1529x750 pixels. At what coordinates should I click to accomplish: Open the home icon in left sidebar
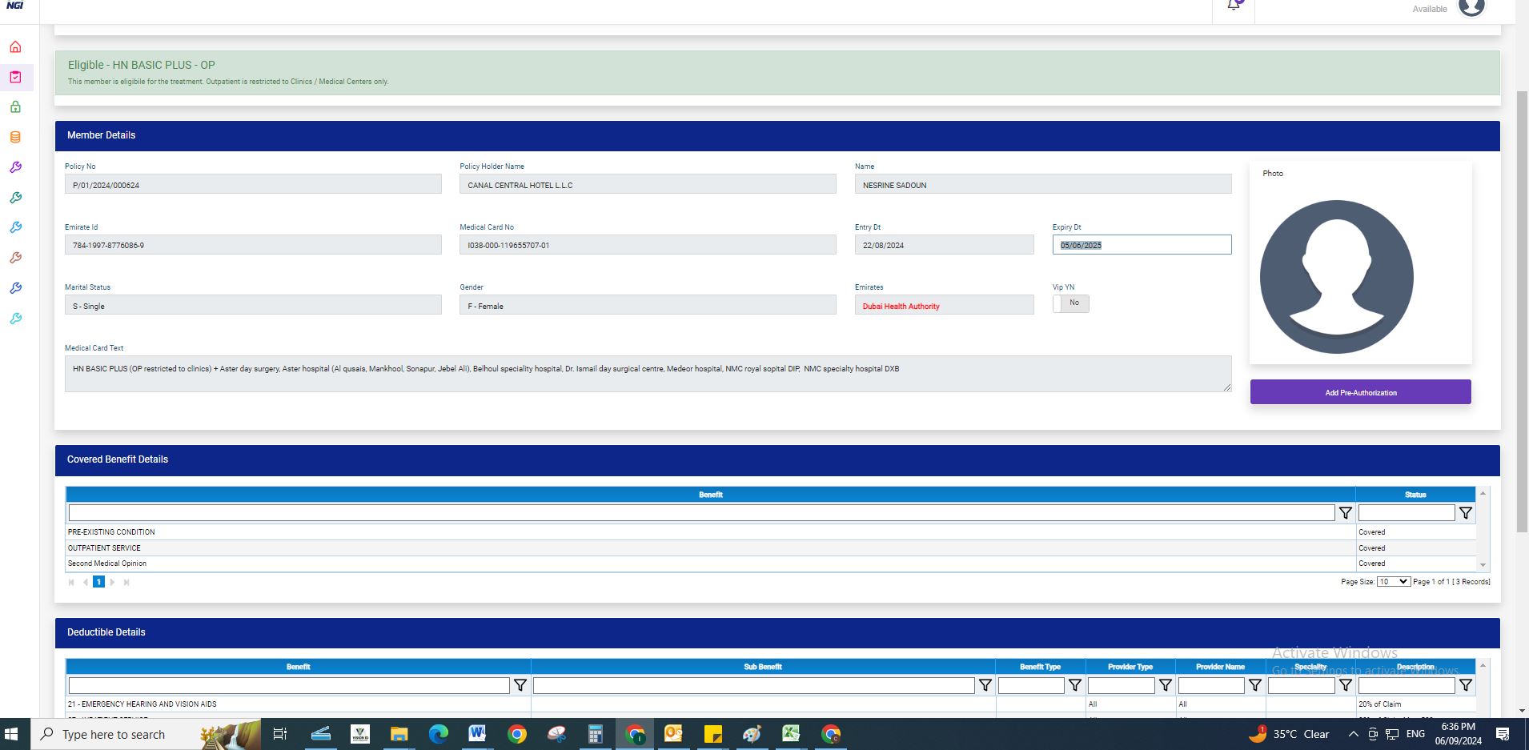tap(15, 47)
